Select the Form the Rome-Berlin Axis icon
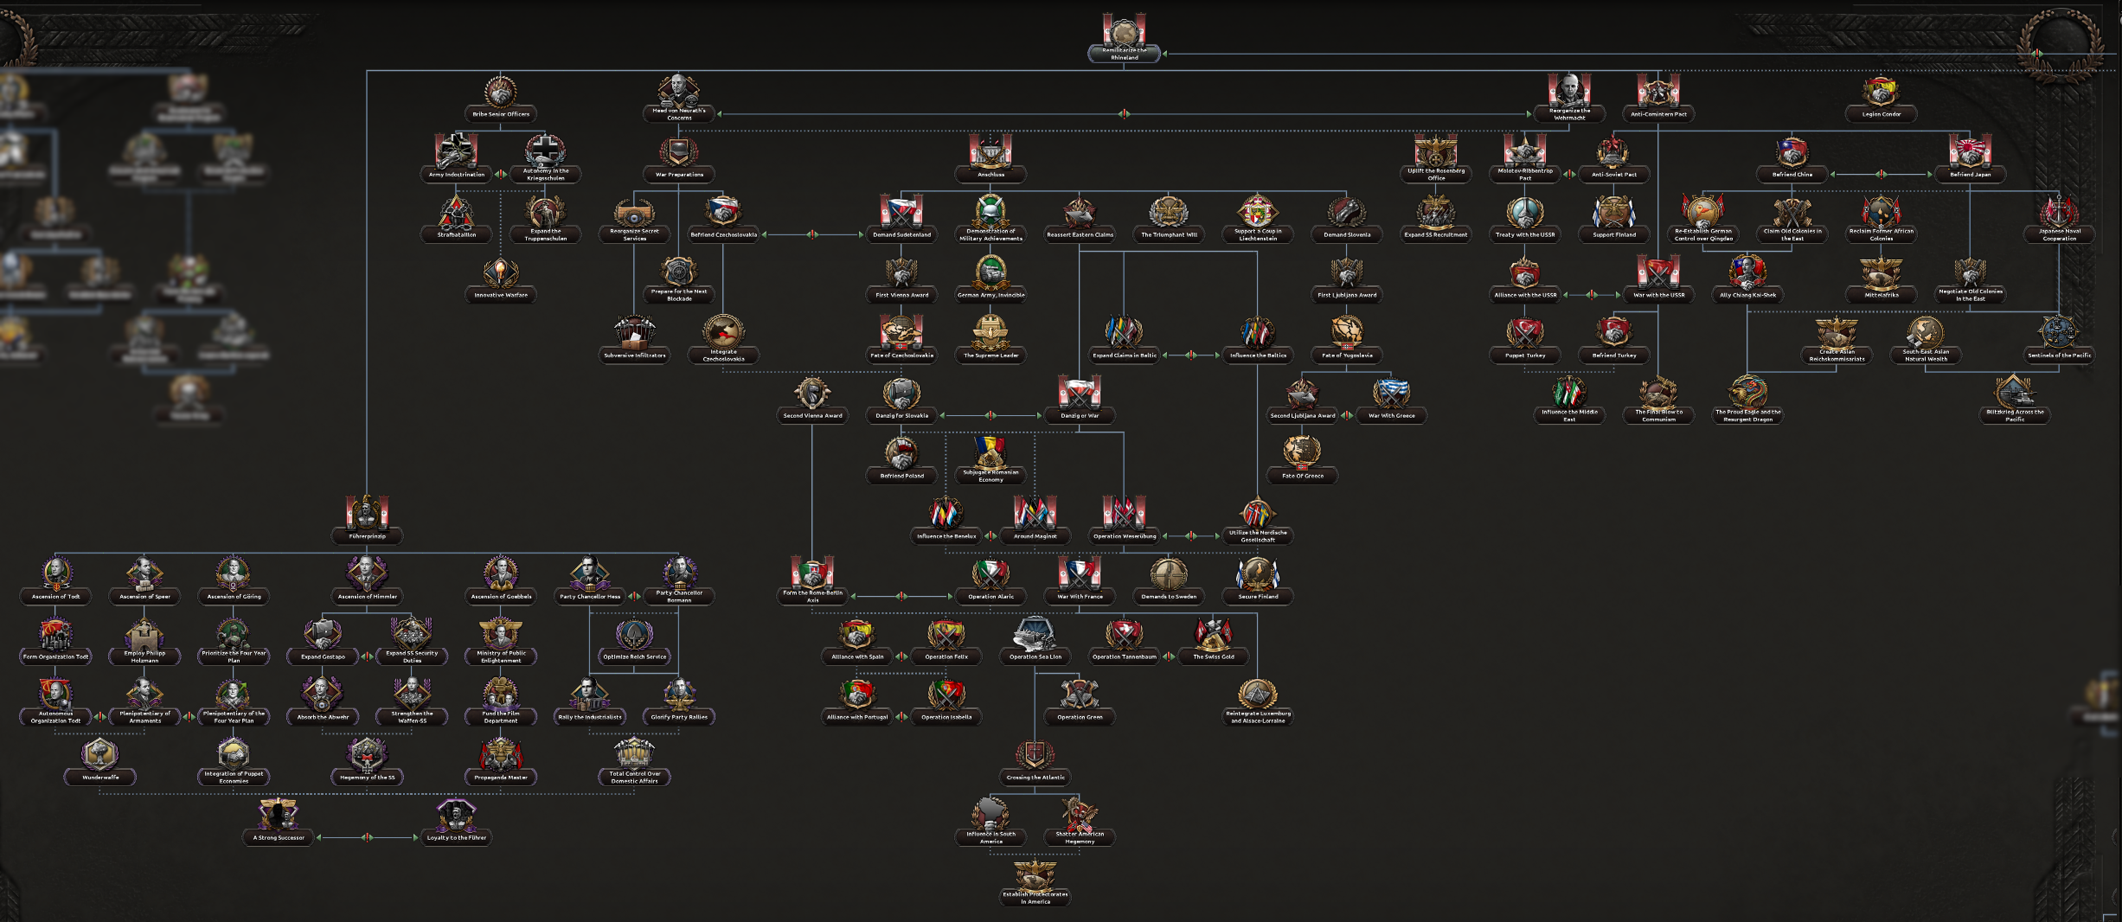 point(811,573)
